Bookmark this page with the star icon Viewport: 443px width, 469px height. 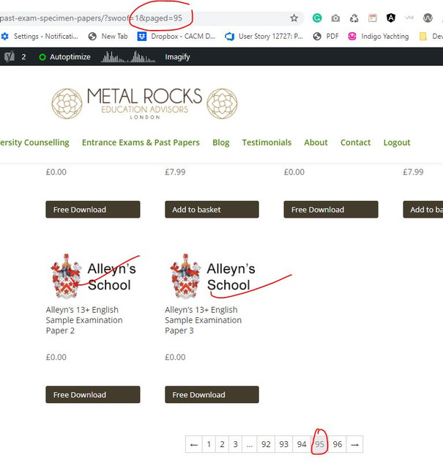click(294, 18)
